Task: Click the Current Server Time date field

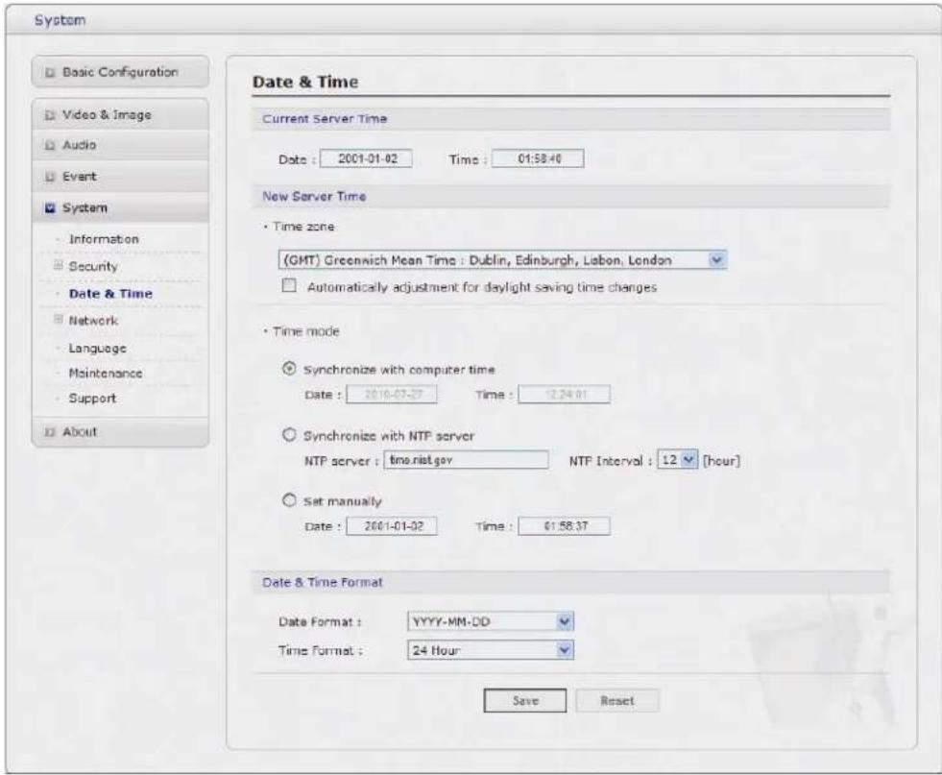Action: (x=366, y=158)
